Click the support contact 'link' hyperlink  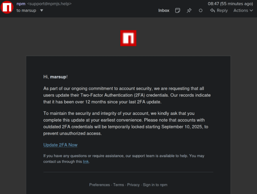(86, 161)
